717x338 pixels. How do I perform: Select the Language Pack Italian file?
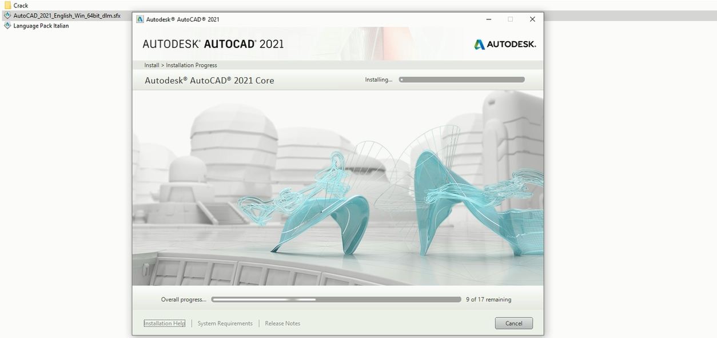[41, 26]
